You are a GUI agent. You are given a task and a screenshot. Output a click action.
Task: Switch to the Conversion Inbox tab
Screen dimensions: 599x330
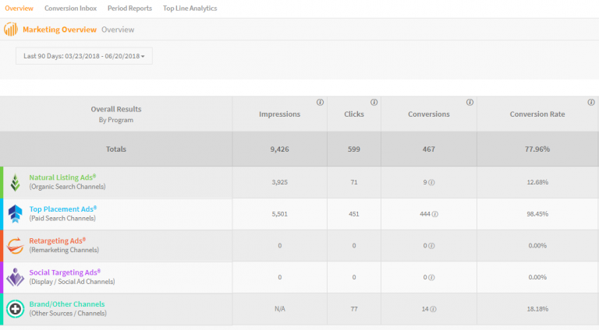pyautogui.click(x=71, y=9)
